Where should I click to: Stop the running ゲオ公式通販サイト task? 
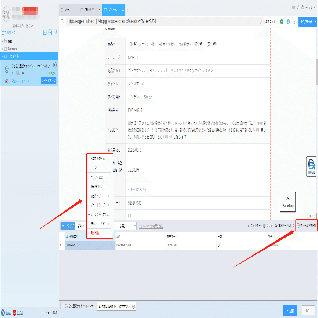(55, 65)
